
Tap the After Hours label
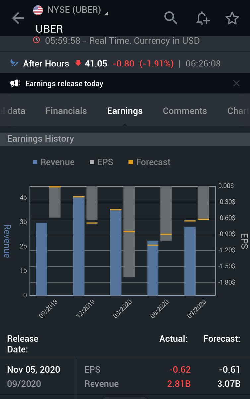pos(46,63)
